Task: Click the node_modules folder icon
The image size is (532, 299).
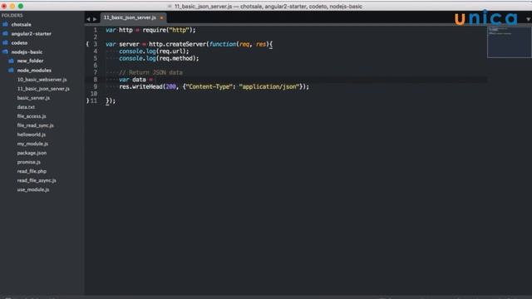Action: (x=11, y=70)
